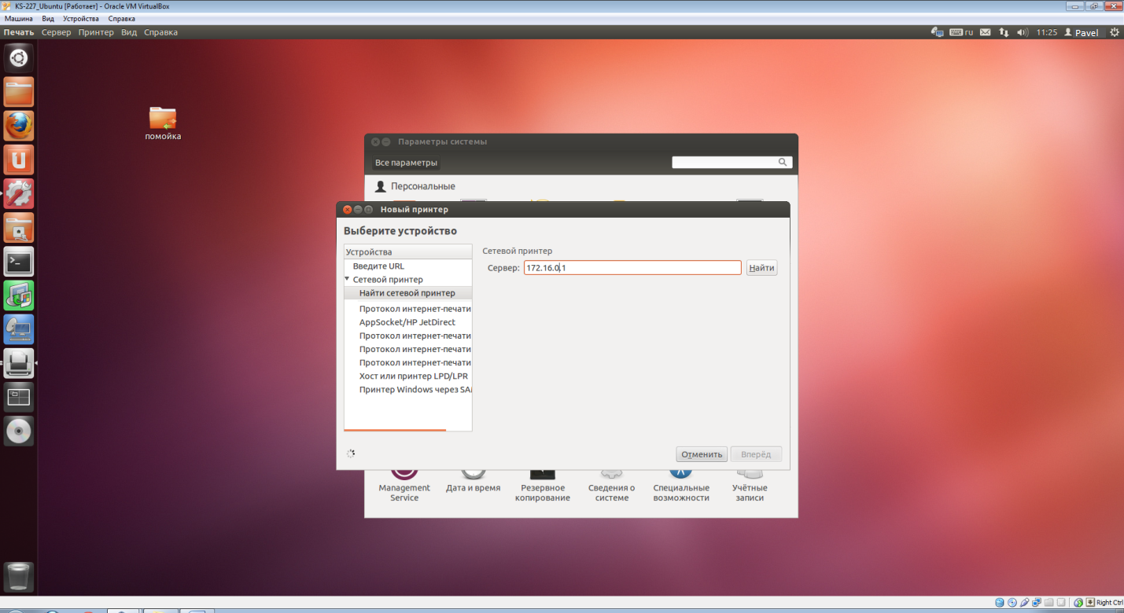The image size is (1124, 613).
Task: Open the VirtualBox Справка menu
Action: tap(121, 18)
